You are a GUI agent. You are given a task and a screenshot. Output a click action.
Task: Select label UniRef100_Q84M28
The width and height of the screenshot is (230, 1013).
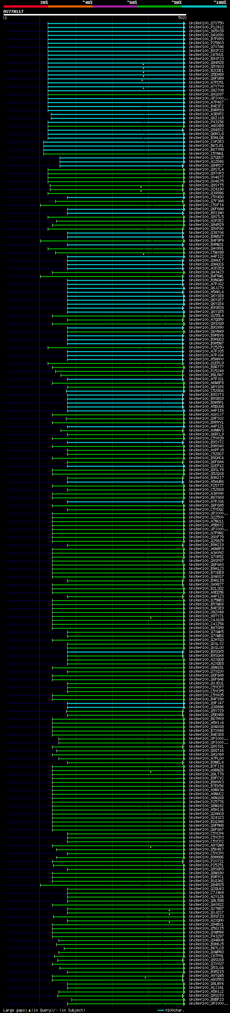pos(206,63)
